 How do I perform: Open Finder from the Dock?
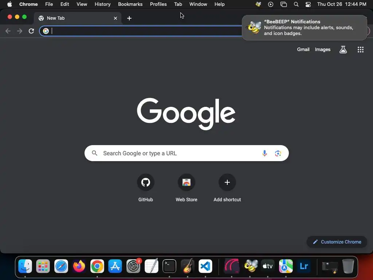click(25, 266)
